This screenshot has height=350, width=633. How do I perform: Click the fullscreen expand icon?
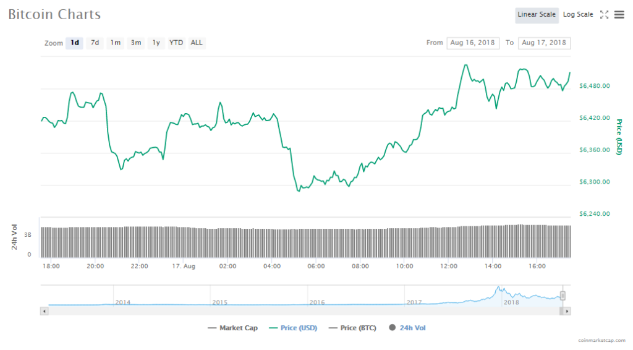pos(605,15)
